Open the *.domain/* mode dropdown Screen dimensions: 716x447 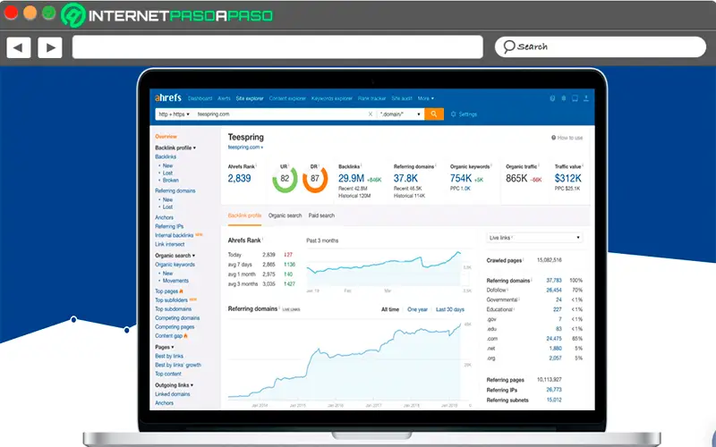pos(400,114)
